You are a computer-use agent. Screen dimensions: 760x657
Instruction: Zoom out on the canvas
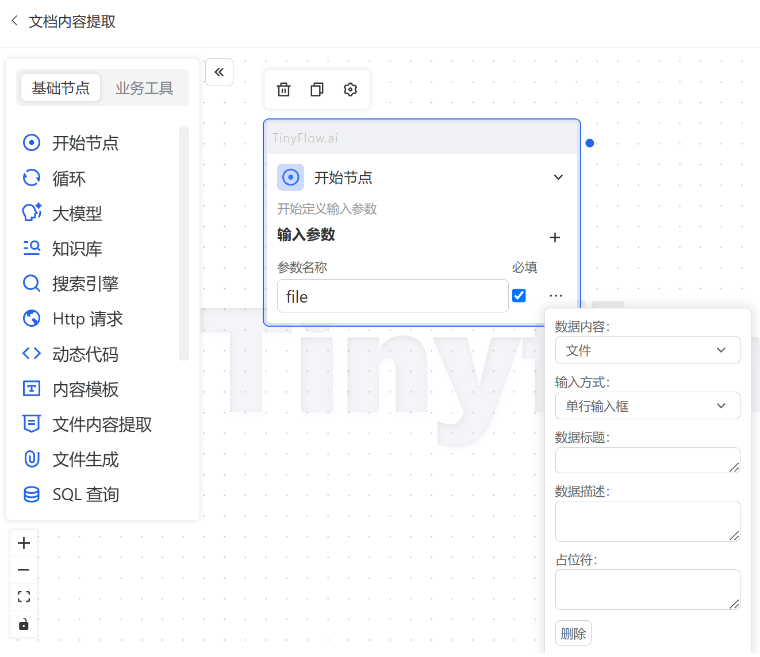click(x=24, y=570)
